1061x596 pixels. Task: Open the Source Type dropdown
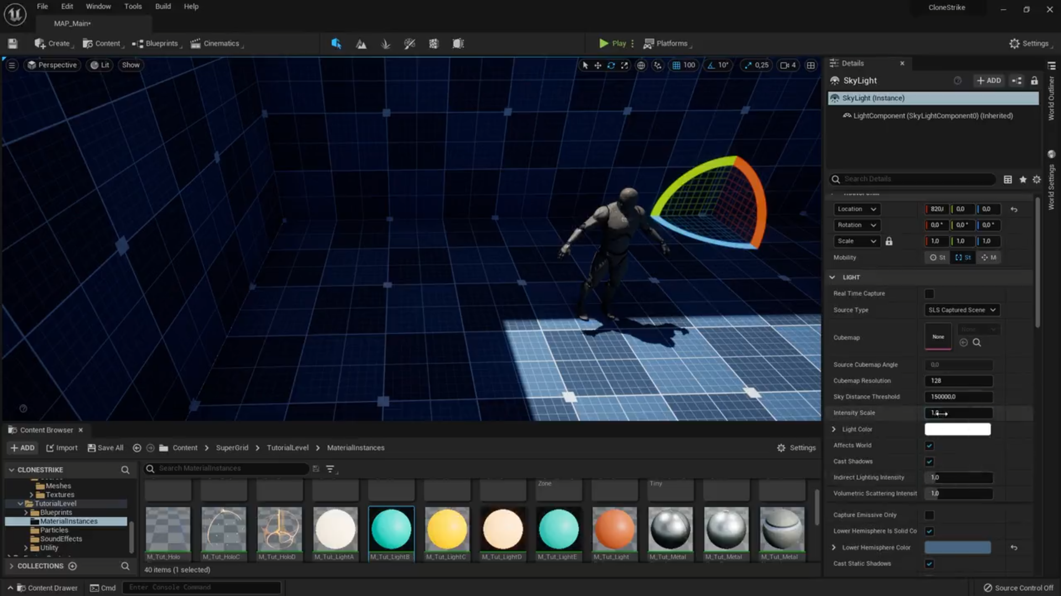click(961, 310)
